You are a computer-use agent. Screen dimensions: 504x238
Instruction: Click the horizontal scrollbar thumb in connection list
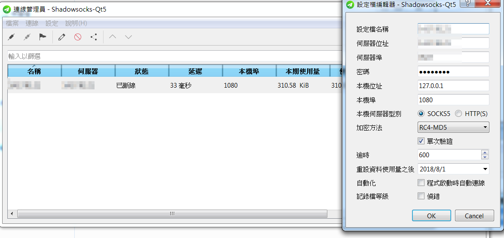(x=172, y=214)
